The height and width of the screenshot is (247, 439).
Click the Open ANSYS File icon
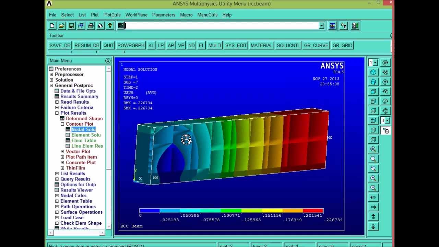point(62,26)
